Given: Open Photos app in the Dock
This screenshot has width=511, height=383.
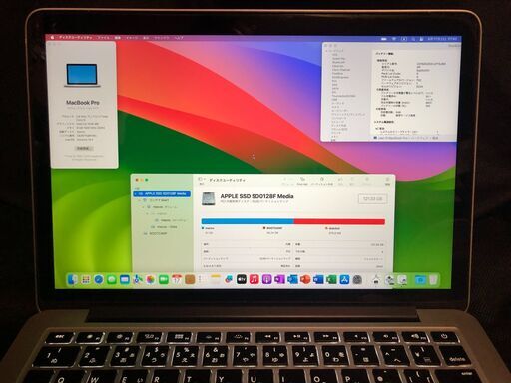Looking at the screenshot, I should (151, 280).
